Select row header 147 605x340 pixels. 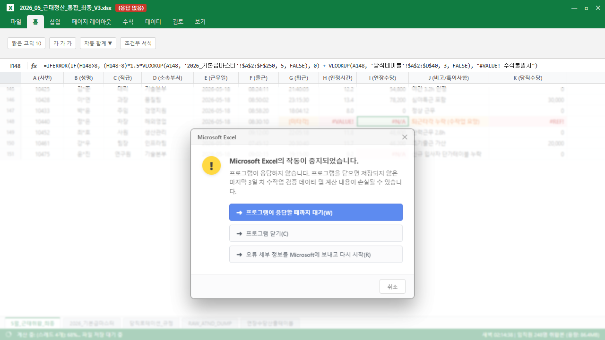10,110
